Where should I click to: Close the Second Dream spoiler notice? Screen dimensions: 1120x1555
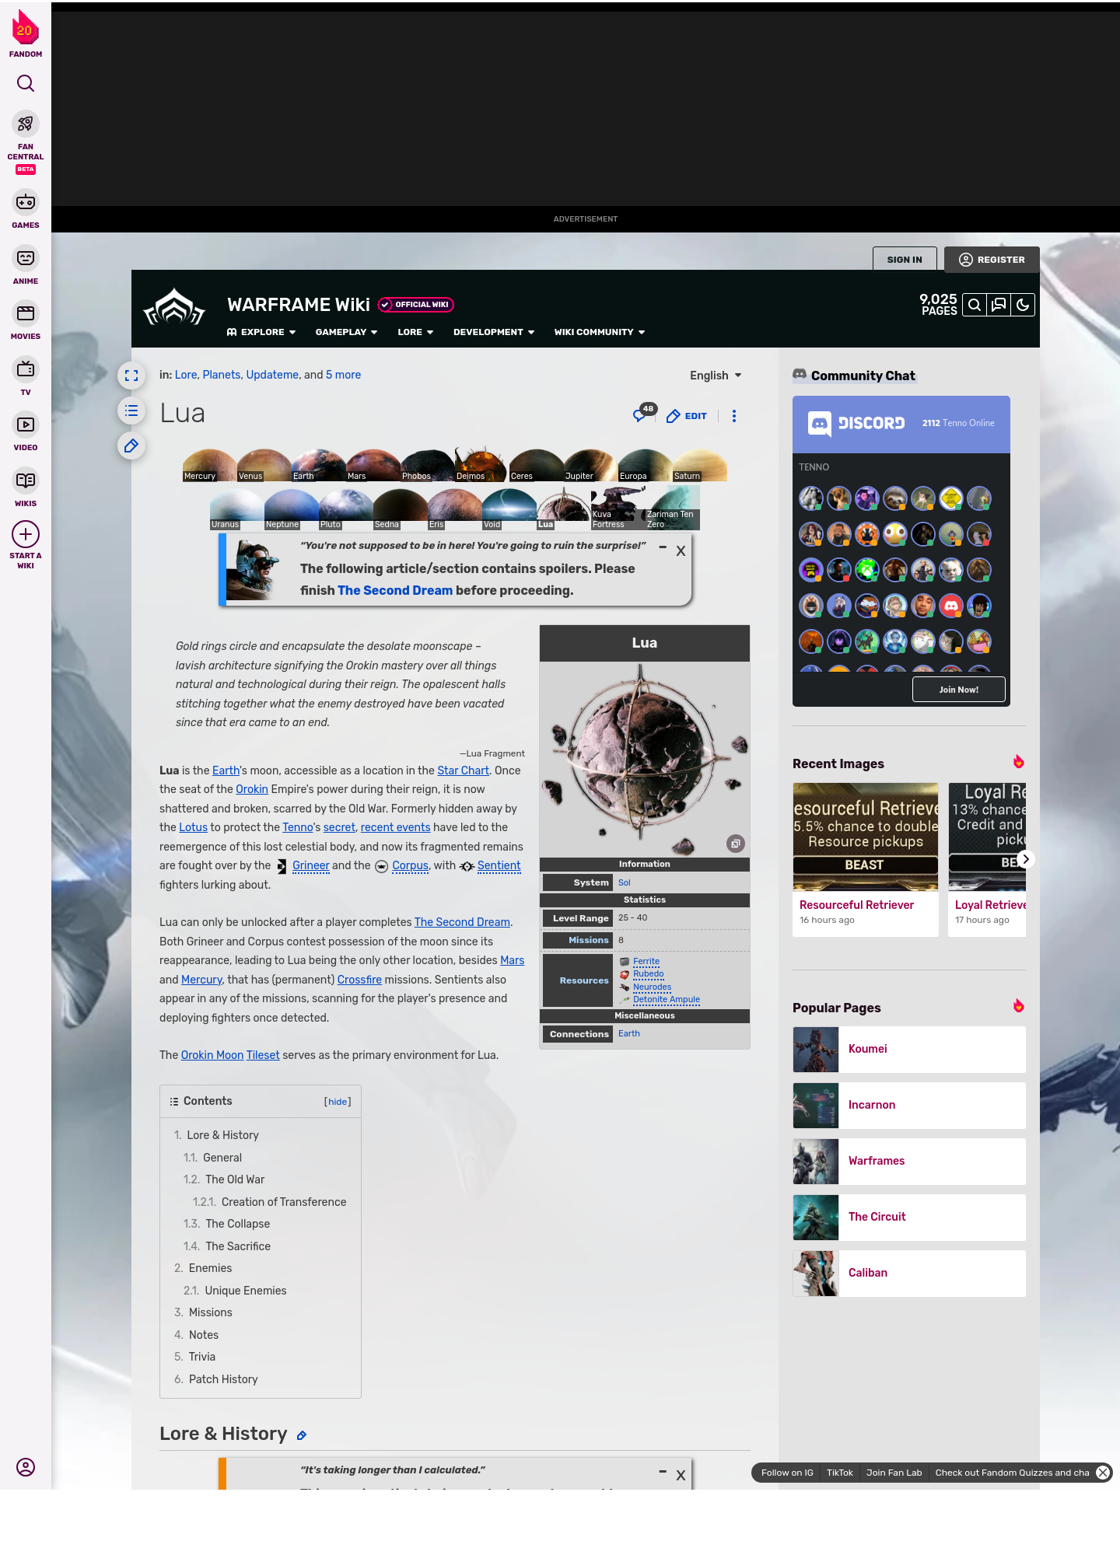(681, 550)
